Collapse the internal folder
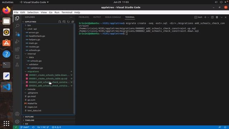229x129 pixels. 31,54
